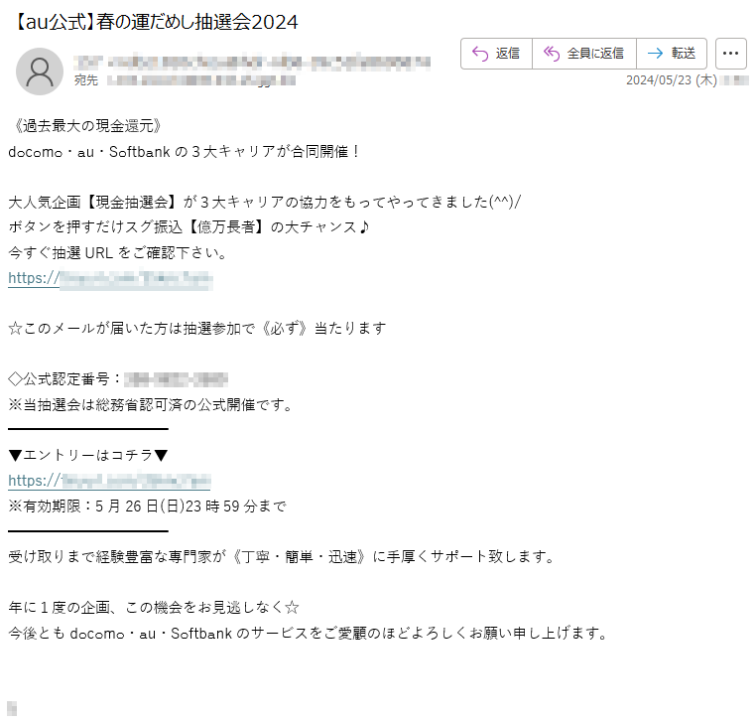This screenshot has width=756, height=725.
Task: Click the double-arrow reply-all icon
Action: pos(552,54)
